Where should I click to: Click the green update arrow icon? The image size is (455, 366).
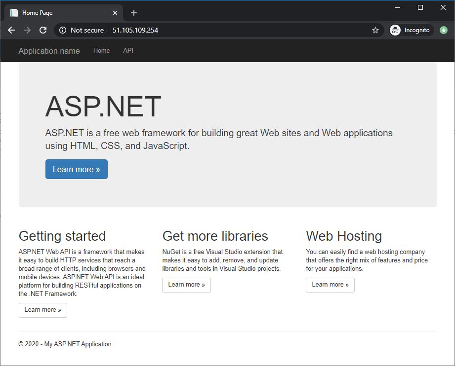coord(443,30)
